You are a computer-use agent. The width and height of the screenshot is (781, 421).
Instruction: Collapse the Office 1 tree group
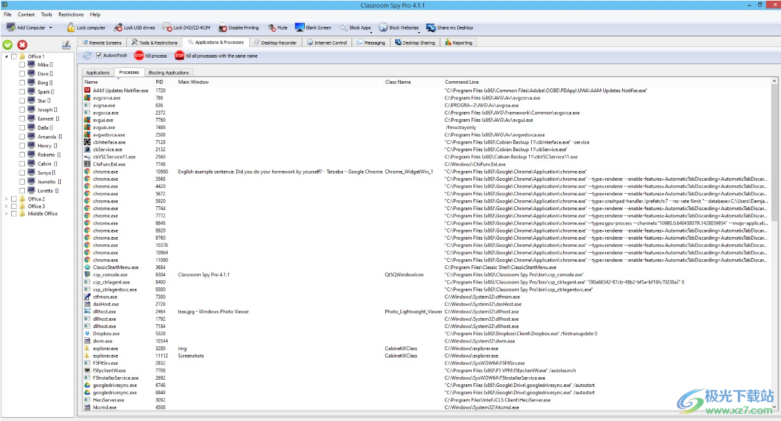point(7,56)
